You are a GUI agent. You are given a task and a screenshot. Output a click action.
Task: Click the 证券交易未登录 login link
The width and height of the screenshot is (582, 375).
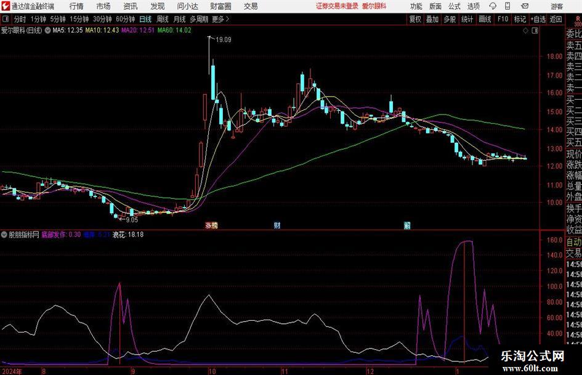coord(337,6)
